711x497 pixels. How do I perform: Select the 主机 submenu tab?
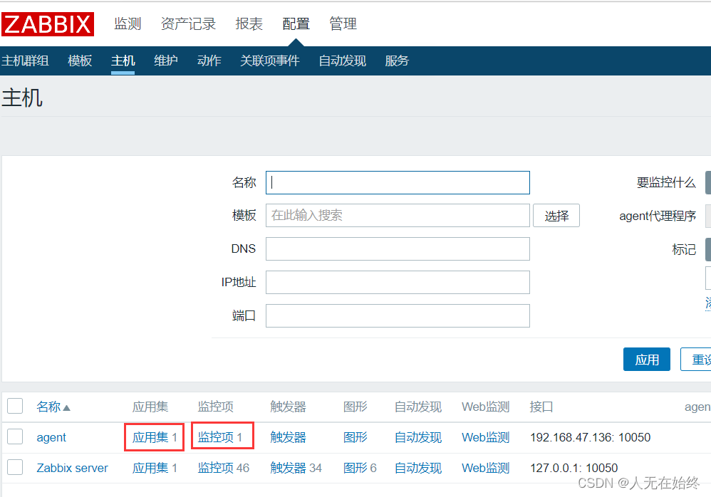tap(123, 61)
